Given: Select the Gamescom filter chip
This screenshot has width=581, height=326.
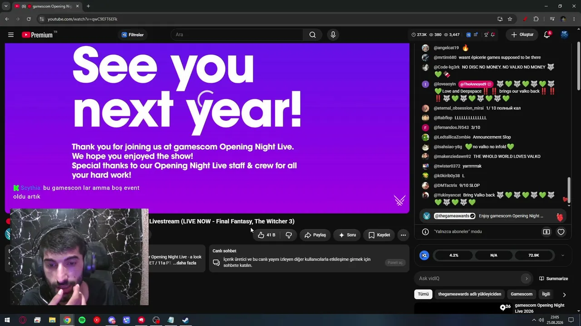Looking at the screenshot, I should [522, 294].
